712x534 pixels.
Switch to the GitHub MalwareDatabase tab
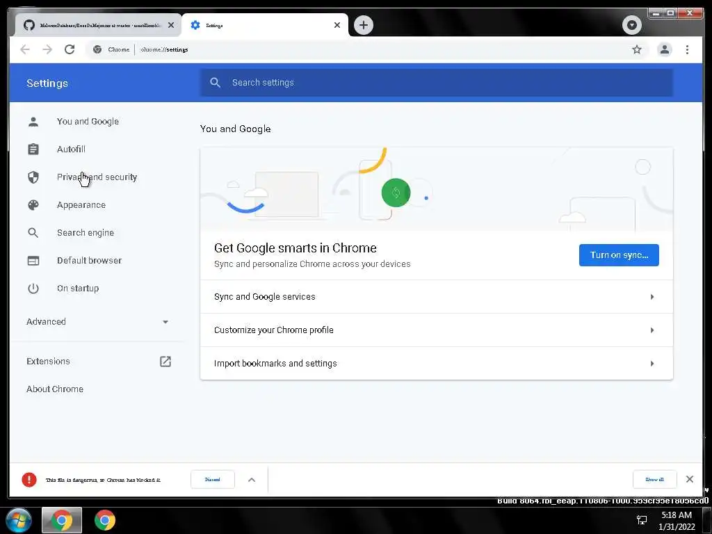coord(99,25)
